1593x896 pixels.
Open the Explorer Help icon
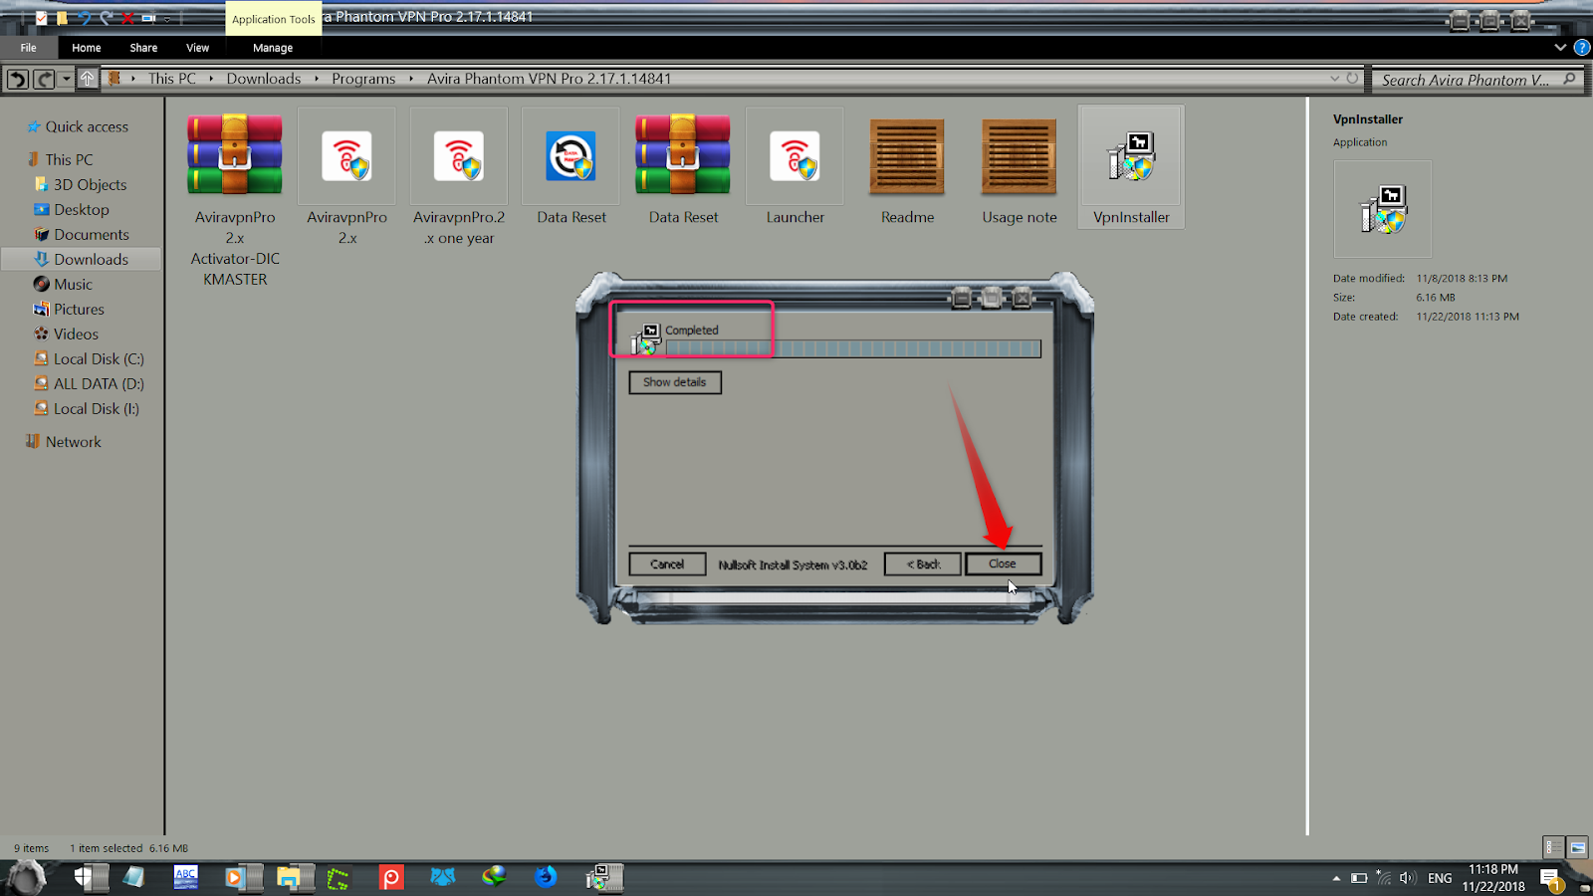(1582, 47)
